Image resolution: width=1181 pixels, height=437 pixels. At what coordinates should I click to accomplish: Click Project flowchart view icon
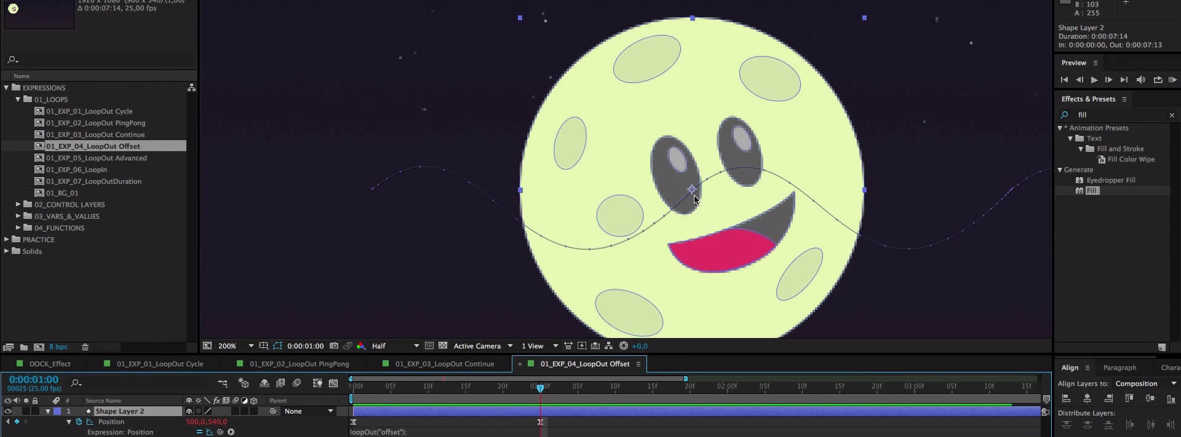pyautogui.click(x=191, y=88)
